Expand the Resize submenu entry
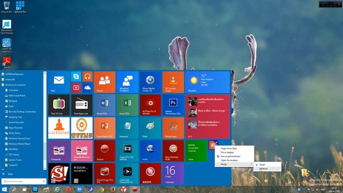The width and height of the screenshot is (343, 193). tap(234, 164)
